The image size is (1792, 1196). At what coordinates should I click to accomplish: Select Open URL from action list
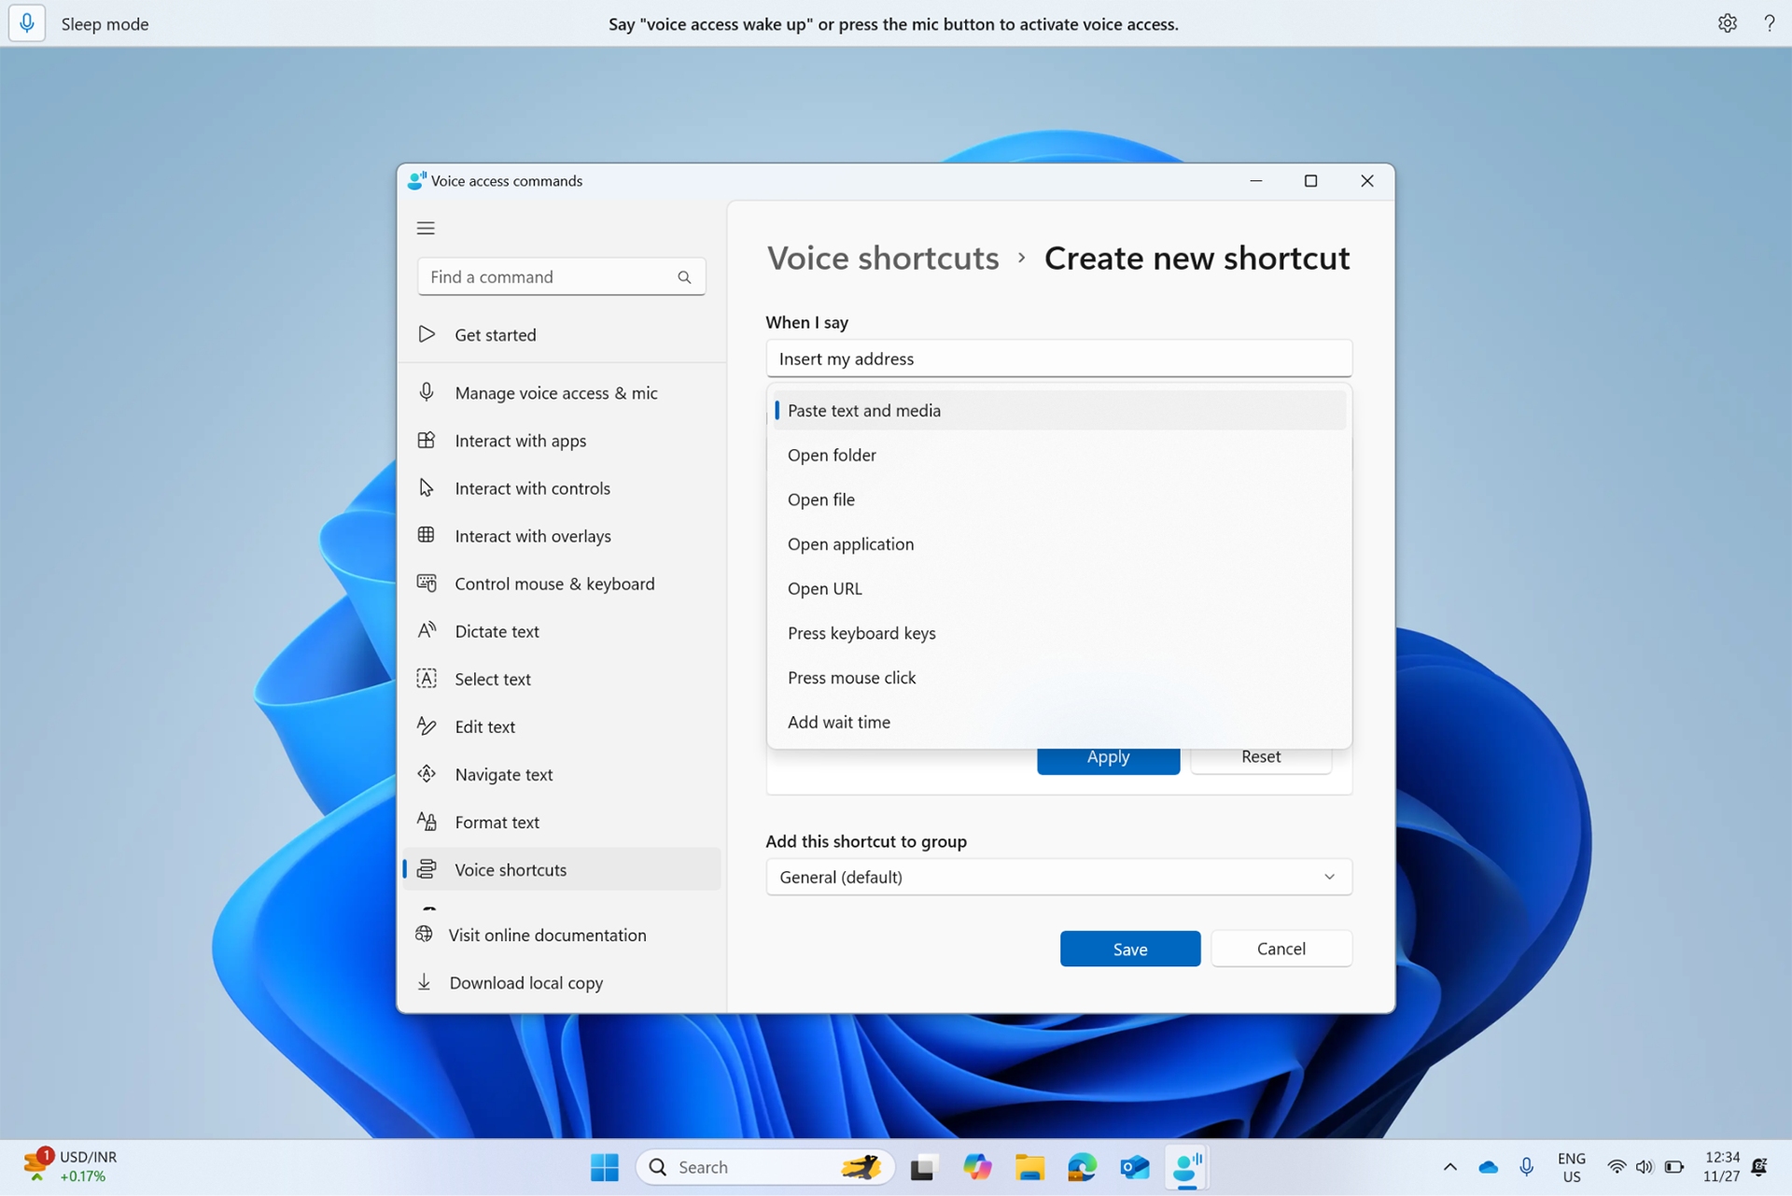click(823, 587)
